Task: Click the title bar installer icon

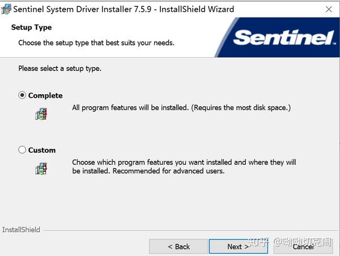Action: coord(6,9)
